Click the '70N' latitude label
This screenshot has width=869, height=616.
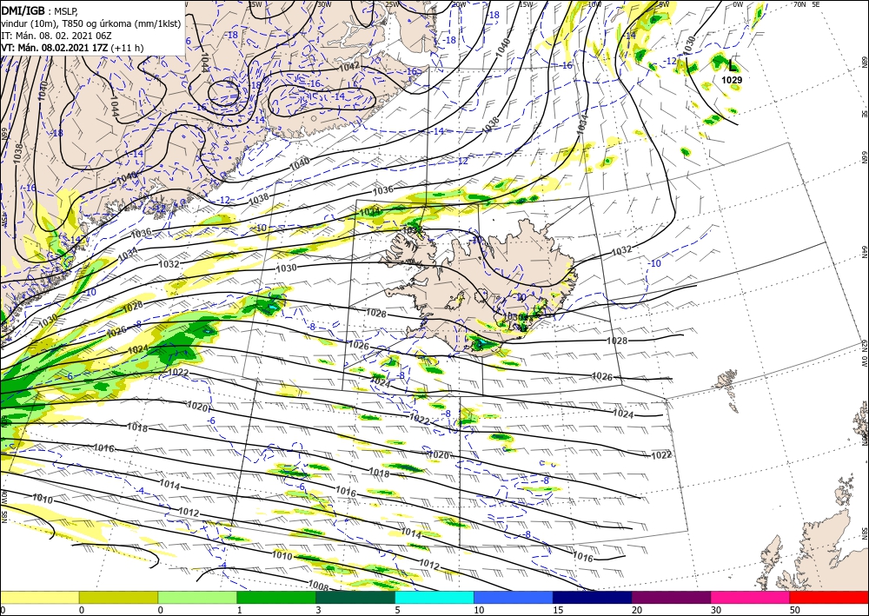point(799,3)
